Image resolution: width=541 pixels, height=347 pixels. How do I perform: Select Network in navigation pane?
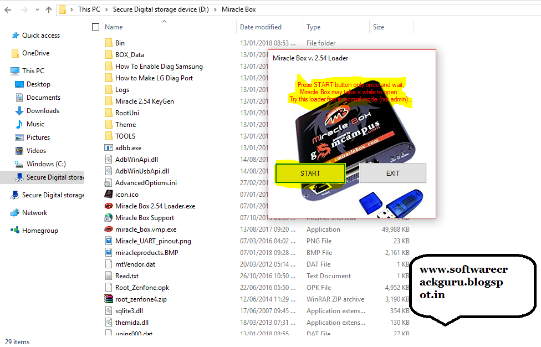coord(29,213)
